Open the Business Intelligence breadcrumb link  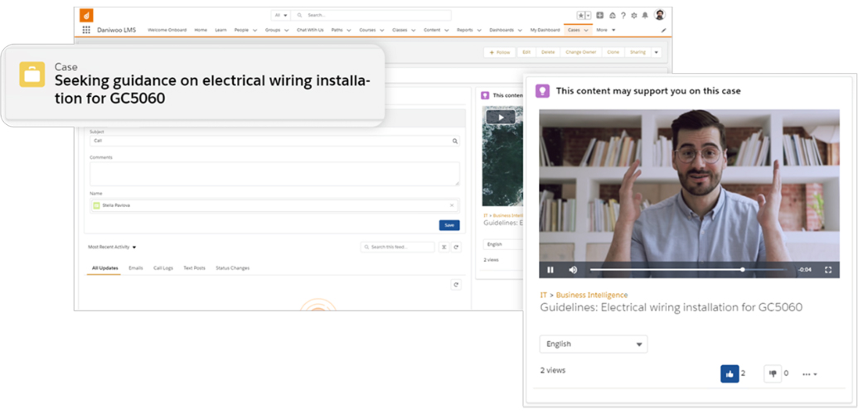click(591, 295)
